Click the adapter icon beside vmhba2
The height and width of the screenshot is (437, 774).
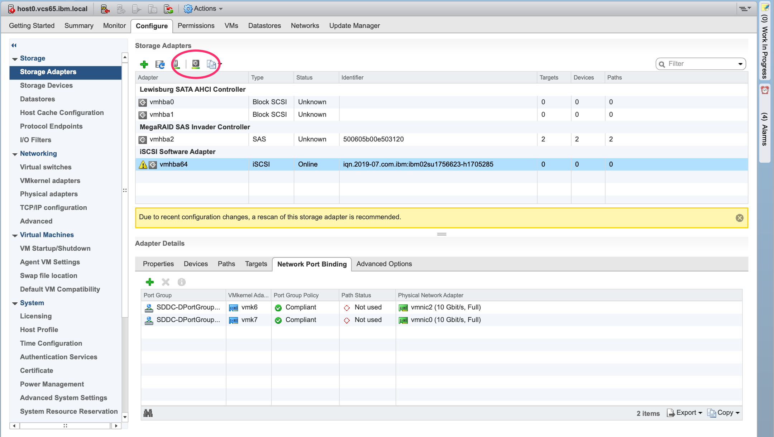pyautogui.click(x=143, y=140)
